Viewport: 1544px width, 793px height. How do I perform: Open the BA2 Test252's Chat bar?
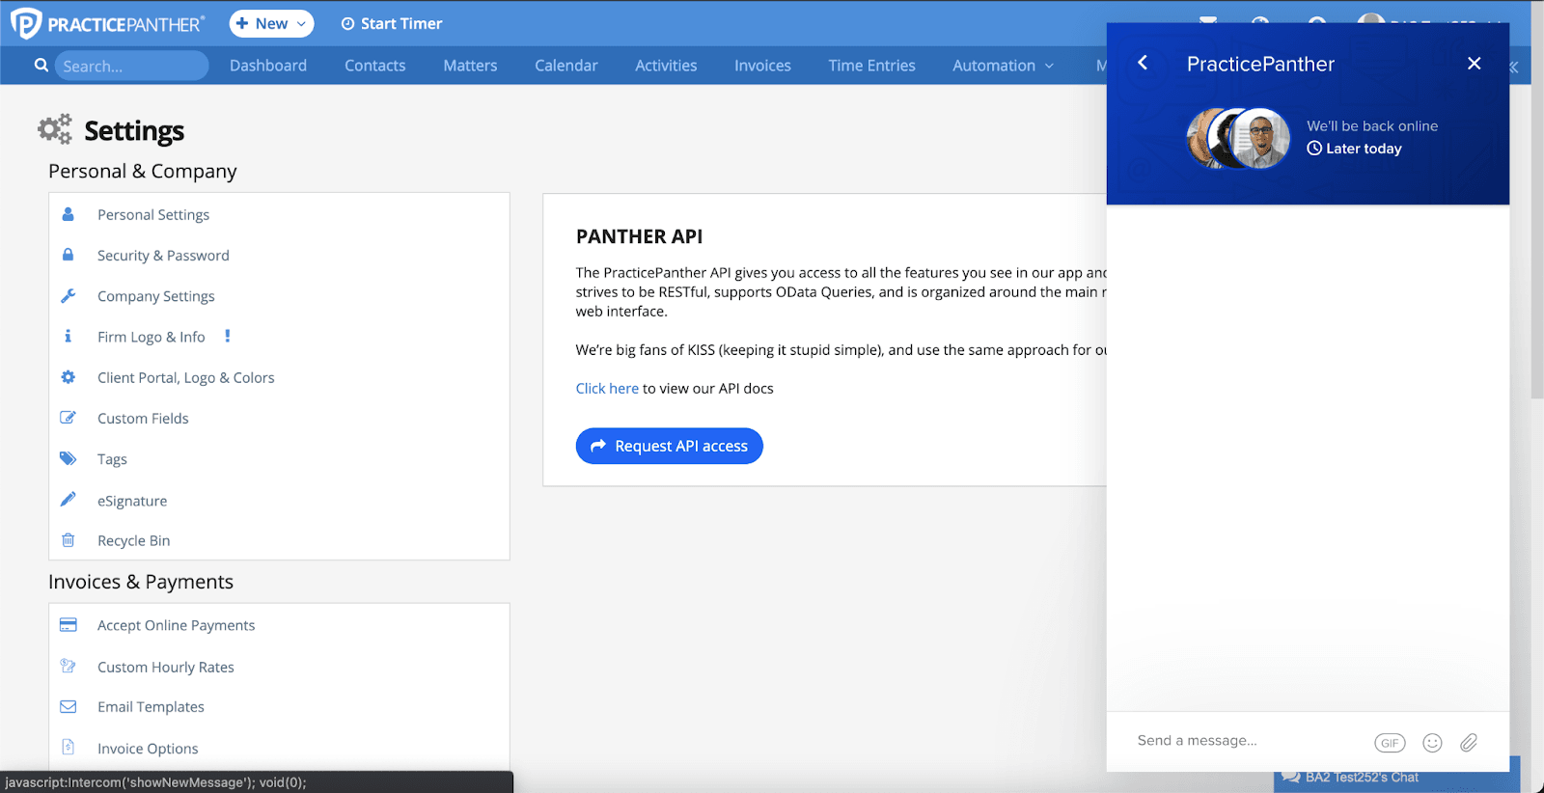click(x=1397, y=777)
